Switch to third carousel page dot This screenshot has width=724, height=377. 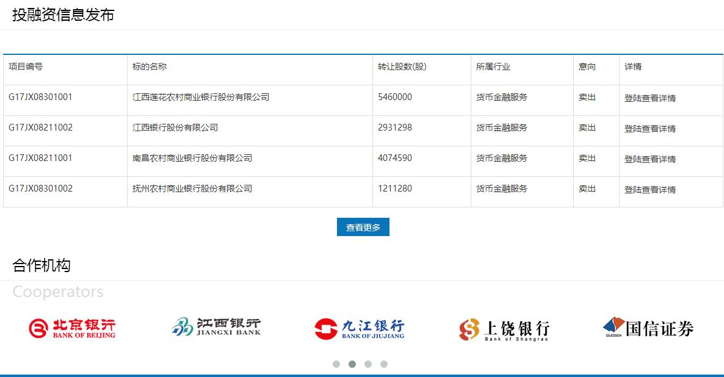click(368, 364)
